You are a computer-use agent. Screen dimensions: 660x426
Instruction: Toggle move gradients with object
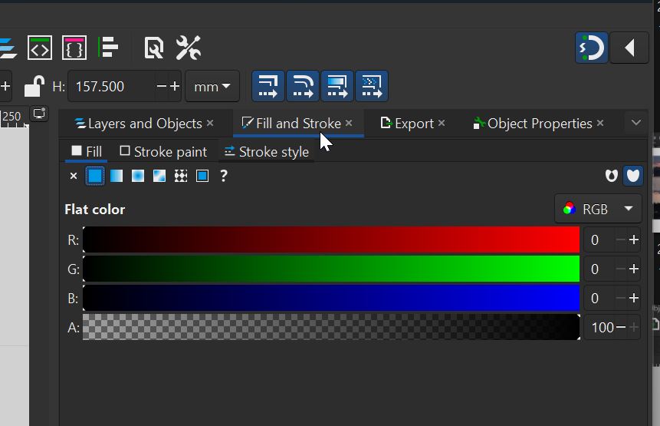[x=337, y=86]
